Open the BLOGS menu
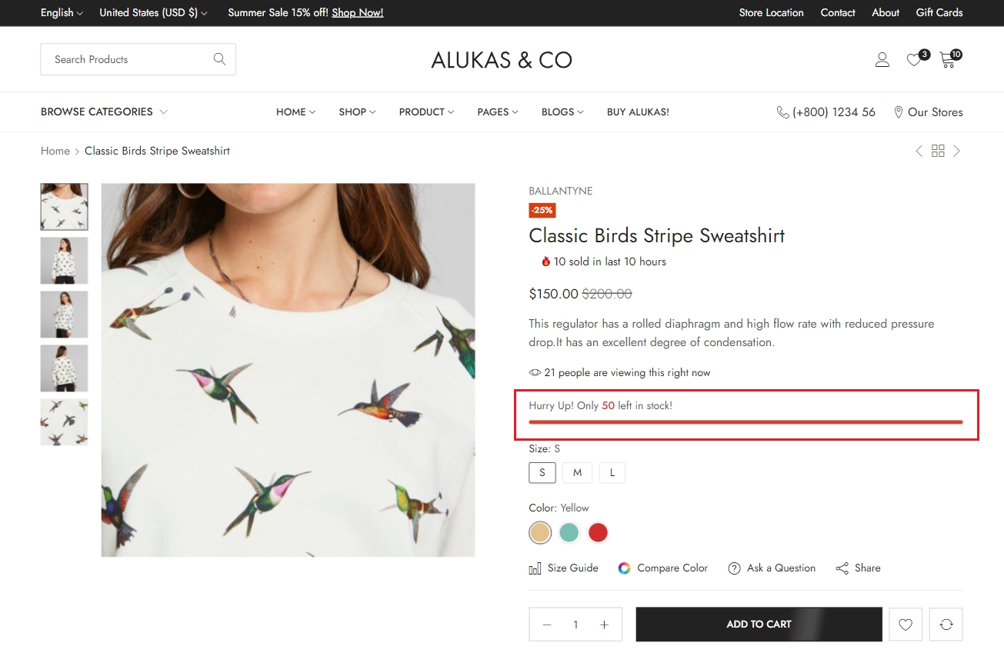The image size is (1004, 653). click(x=562, y=112)
